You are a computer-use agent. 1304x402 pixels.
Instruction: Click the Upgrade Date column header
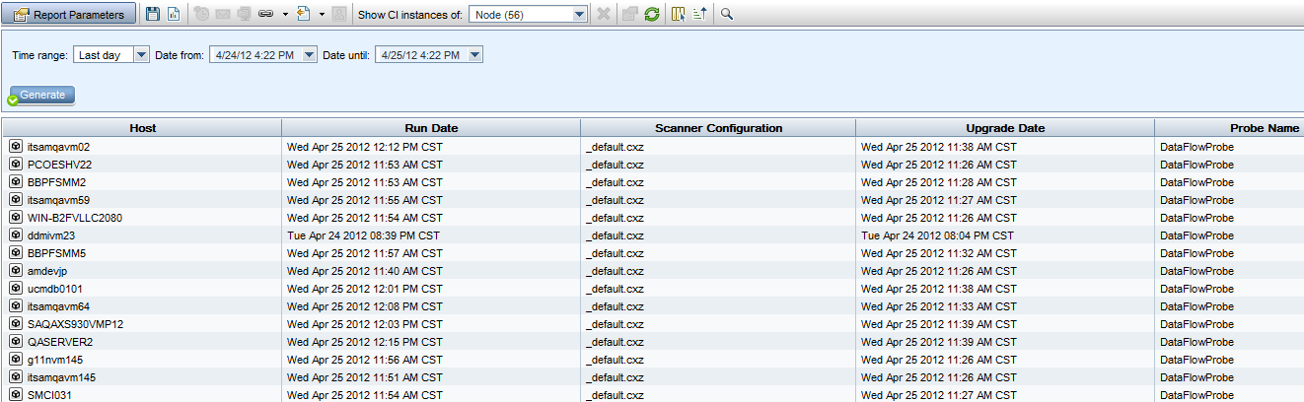[x=1005, y=128]
